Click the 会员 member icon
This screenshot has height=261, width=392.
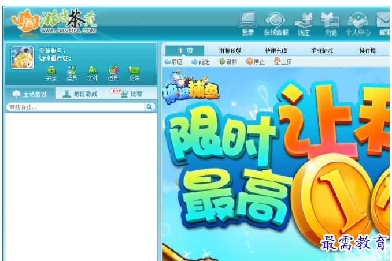(x=72, y=73)
